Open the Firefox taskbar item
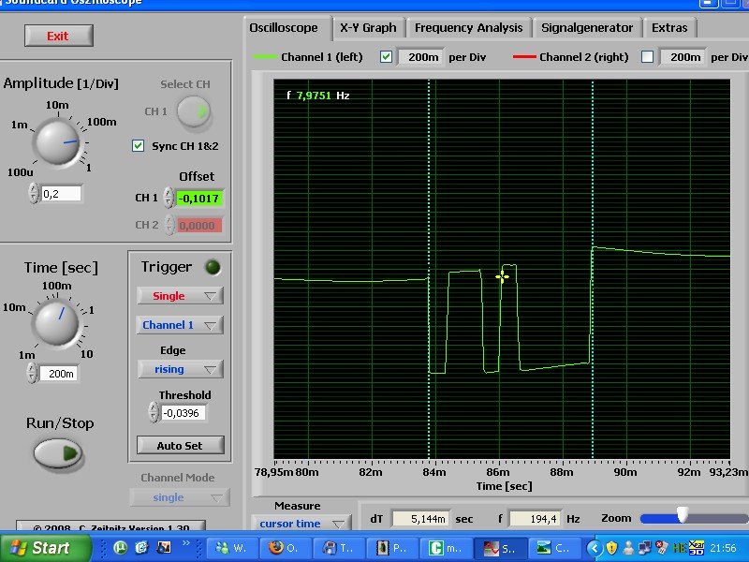 pyautogui.click(x=286, y=548)
